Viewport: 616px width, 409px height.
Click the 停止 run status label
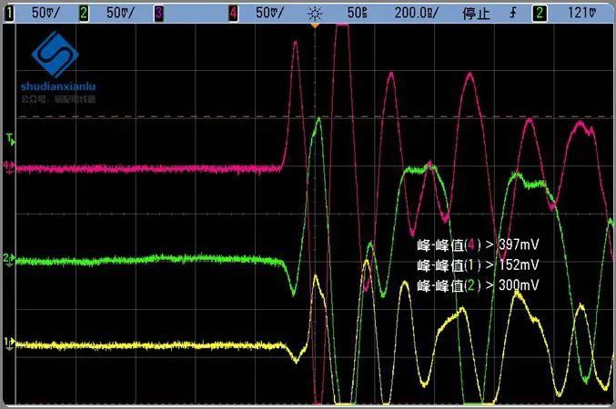[x=477, y=13]
